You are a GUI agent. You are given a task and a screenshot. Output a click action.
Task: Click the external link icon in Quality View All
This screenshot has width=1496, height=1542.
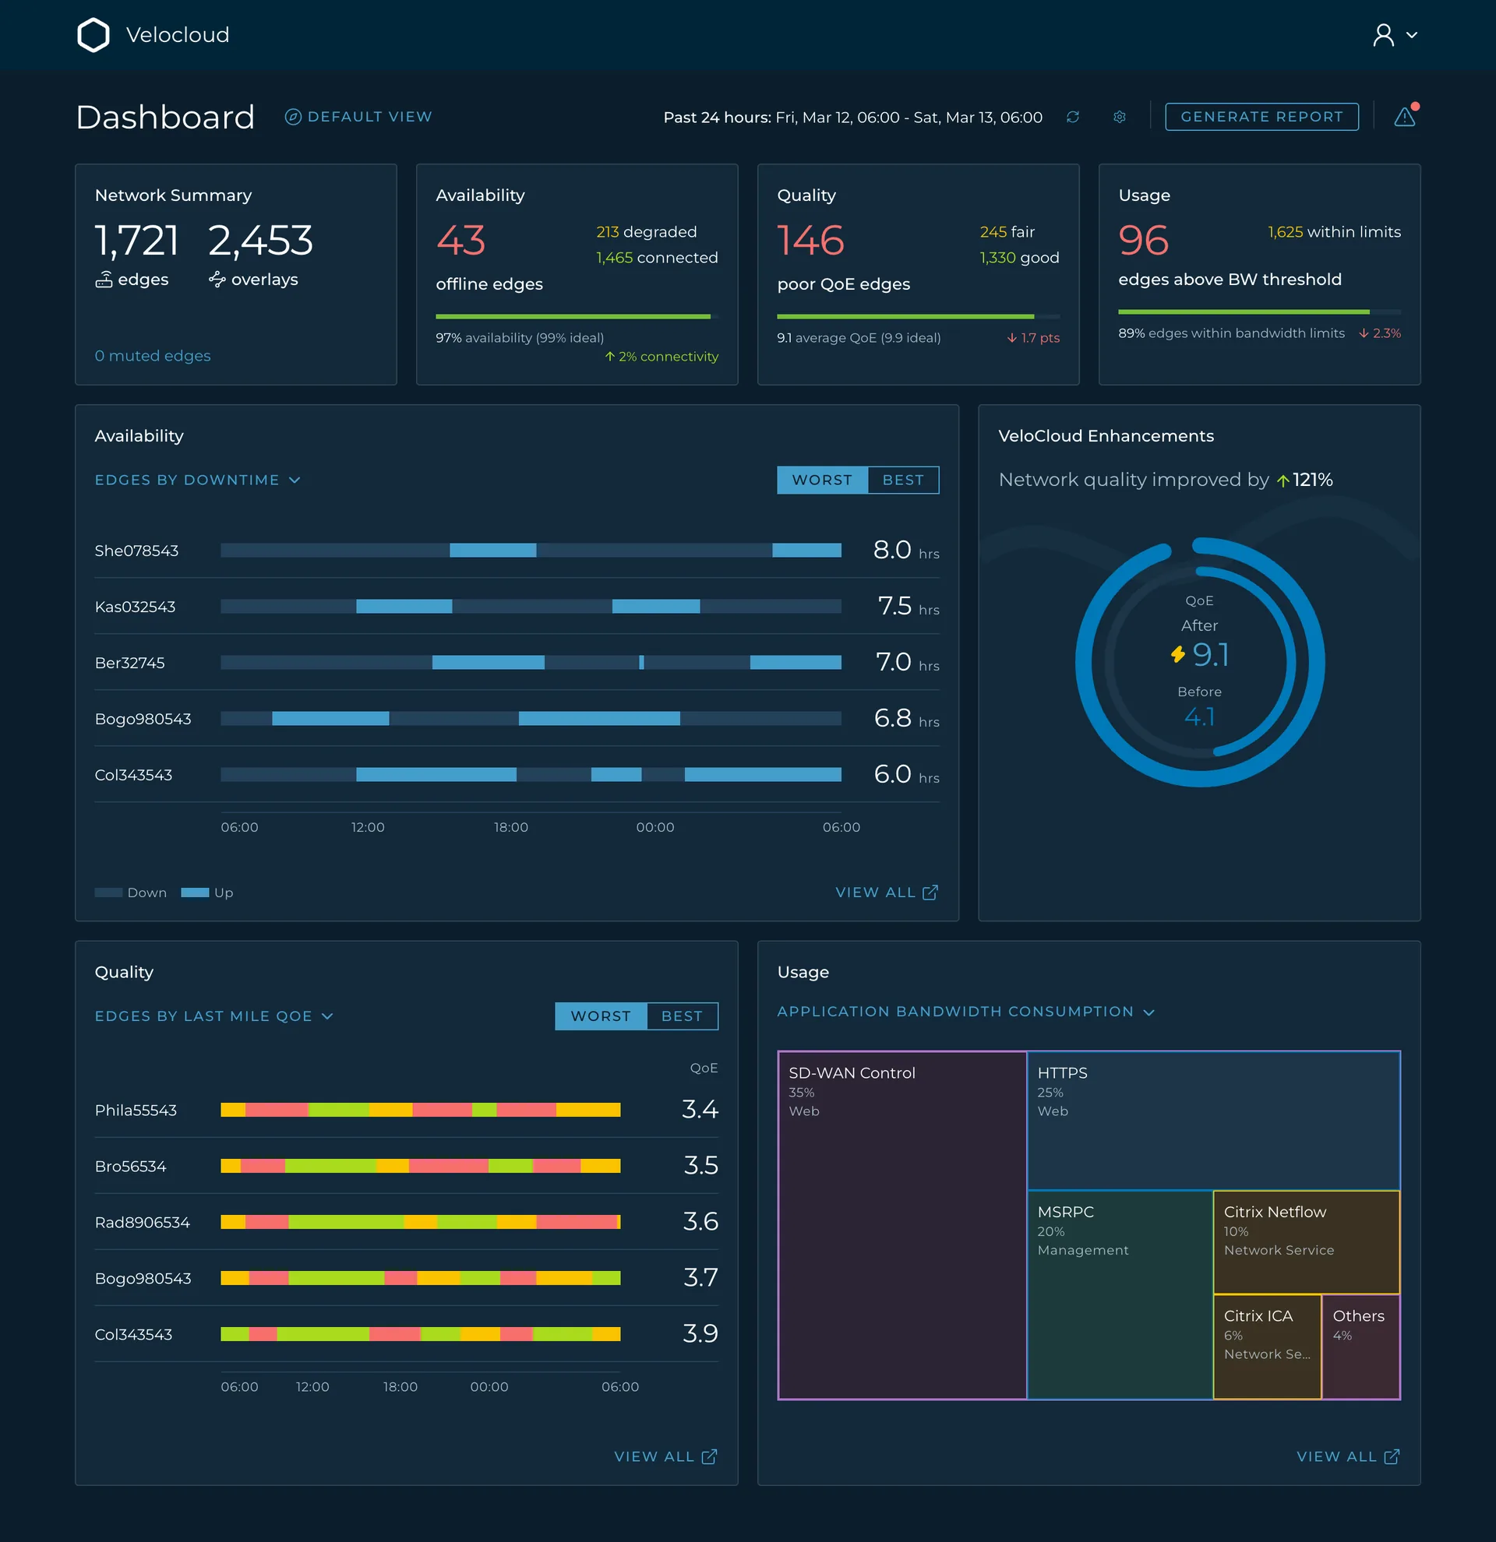coord(709,1456)
